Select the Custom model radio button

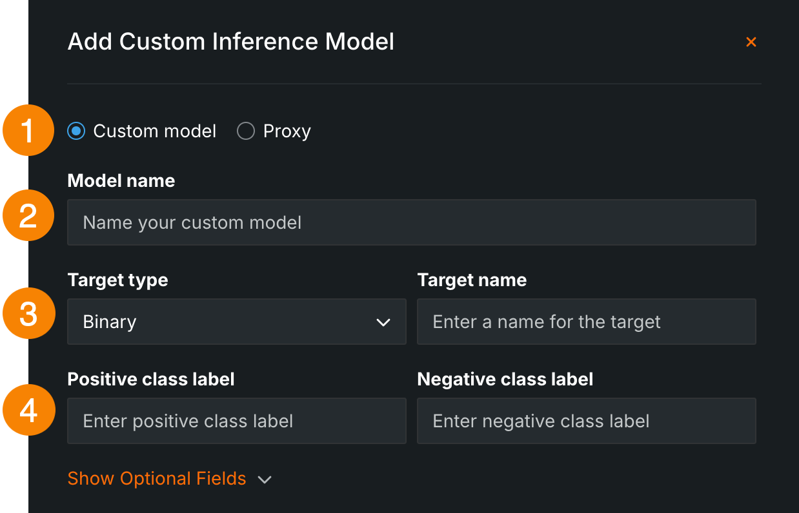tap(77, 131)
